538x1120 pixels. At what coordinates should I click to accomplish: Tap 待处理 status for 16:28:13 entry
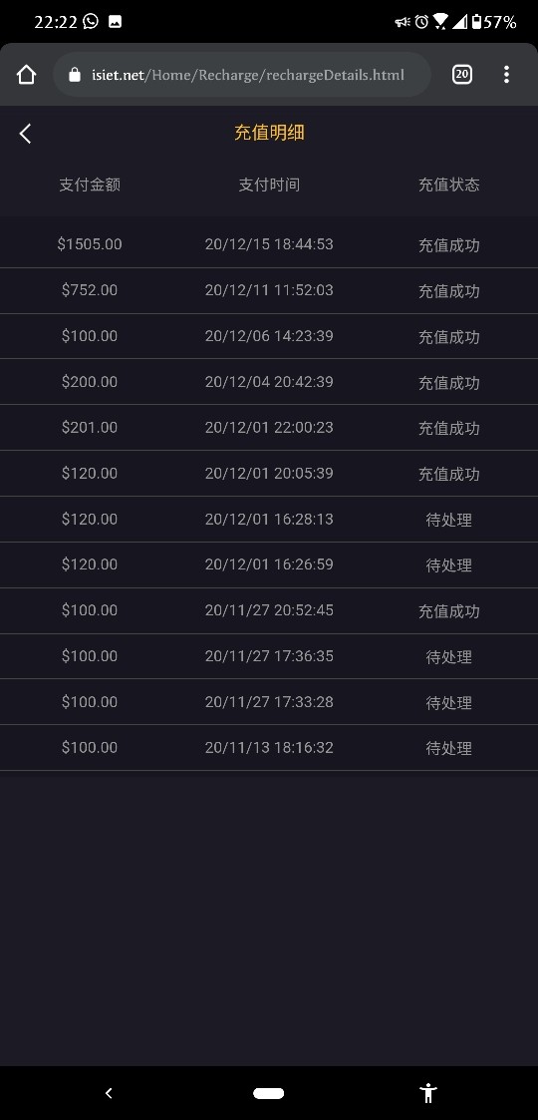[x=448, y=520]
